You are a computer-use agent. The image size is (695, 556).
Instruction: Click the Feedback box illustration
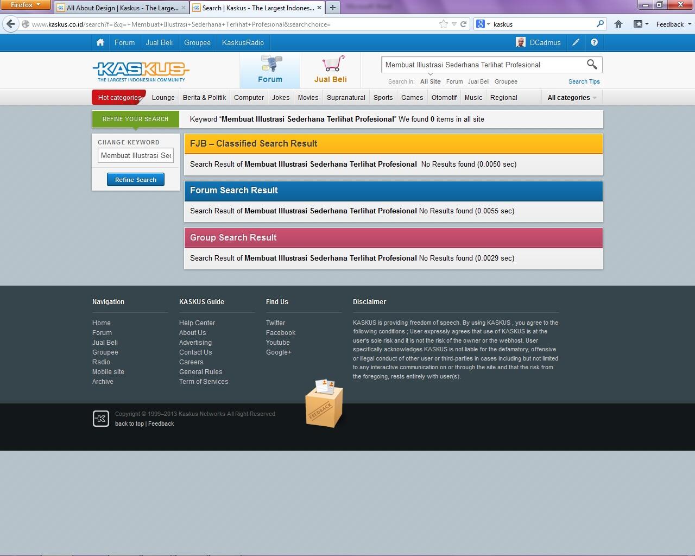pyautogui.click(x=324, y=403)
